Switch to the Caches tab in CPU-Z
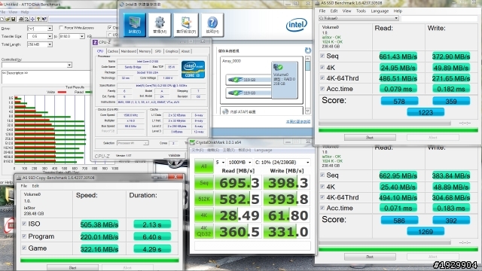Viewport: 482px width, 271px height. pyautogui.click(x=113, y=51)
